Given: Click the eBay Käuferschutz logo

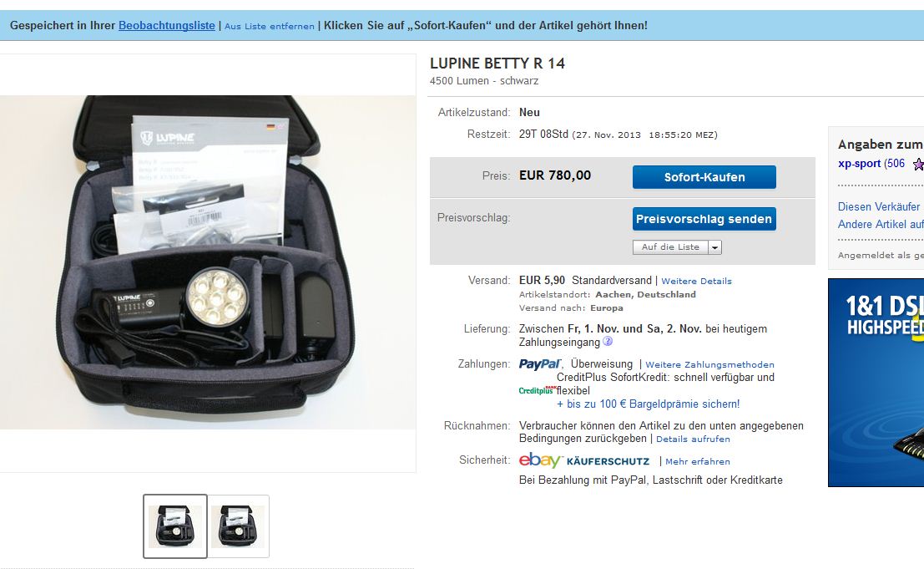Looking at the screenshot, I should (584, 460).
